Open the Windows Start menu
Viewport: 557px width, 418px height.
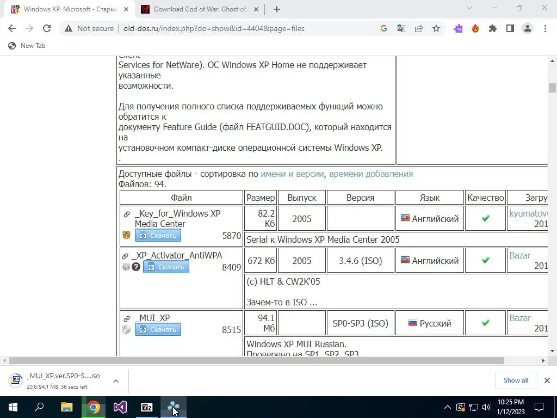[13, 407]
